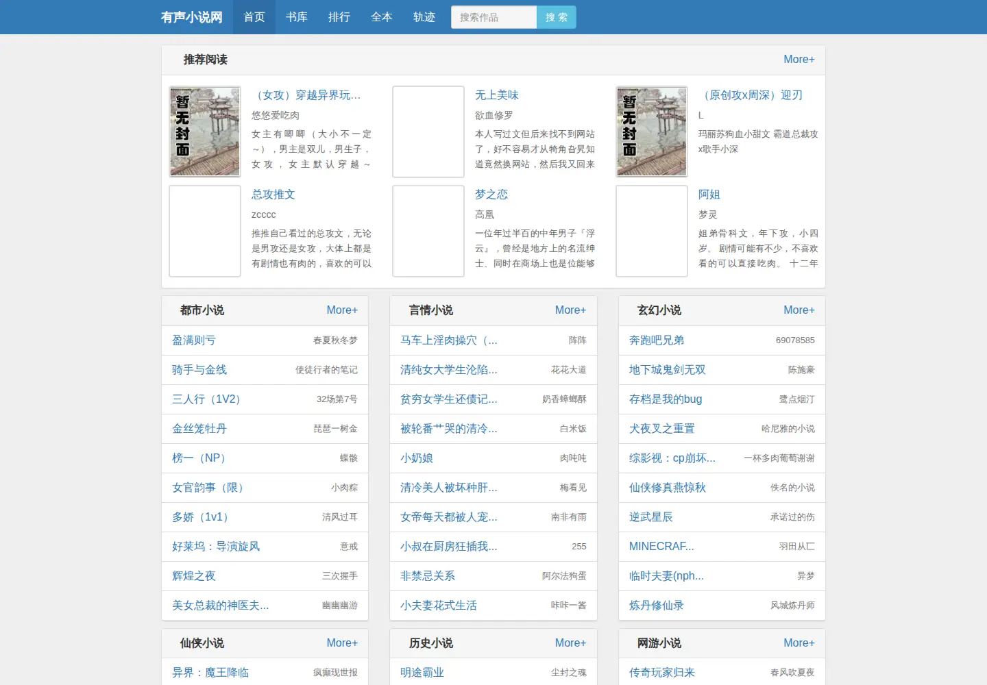Viewport: 987px width, 685px height.
Task: Open the novel 存档是我的bug
Action: (x=666, y=399)
